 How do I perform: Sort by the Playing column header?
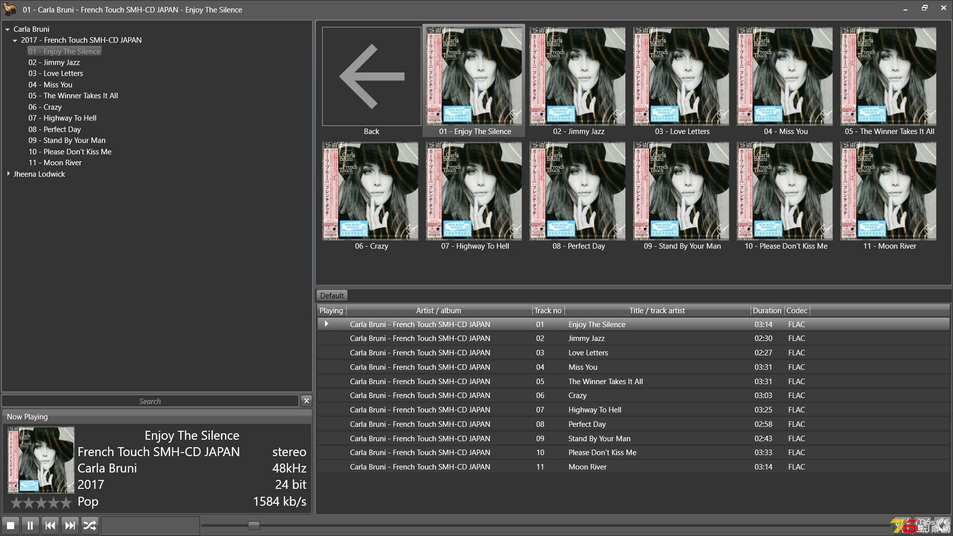click(331, 311)
